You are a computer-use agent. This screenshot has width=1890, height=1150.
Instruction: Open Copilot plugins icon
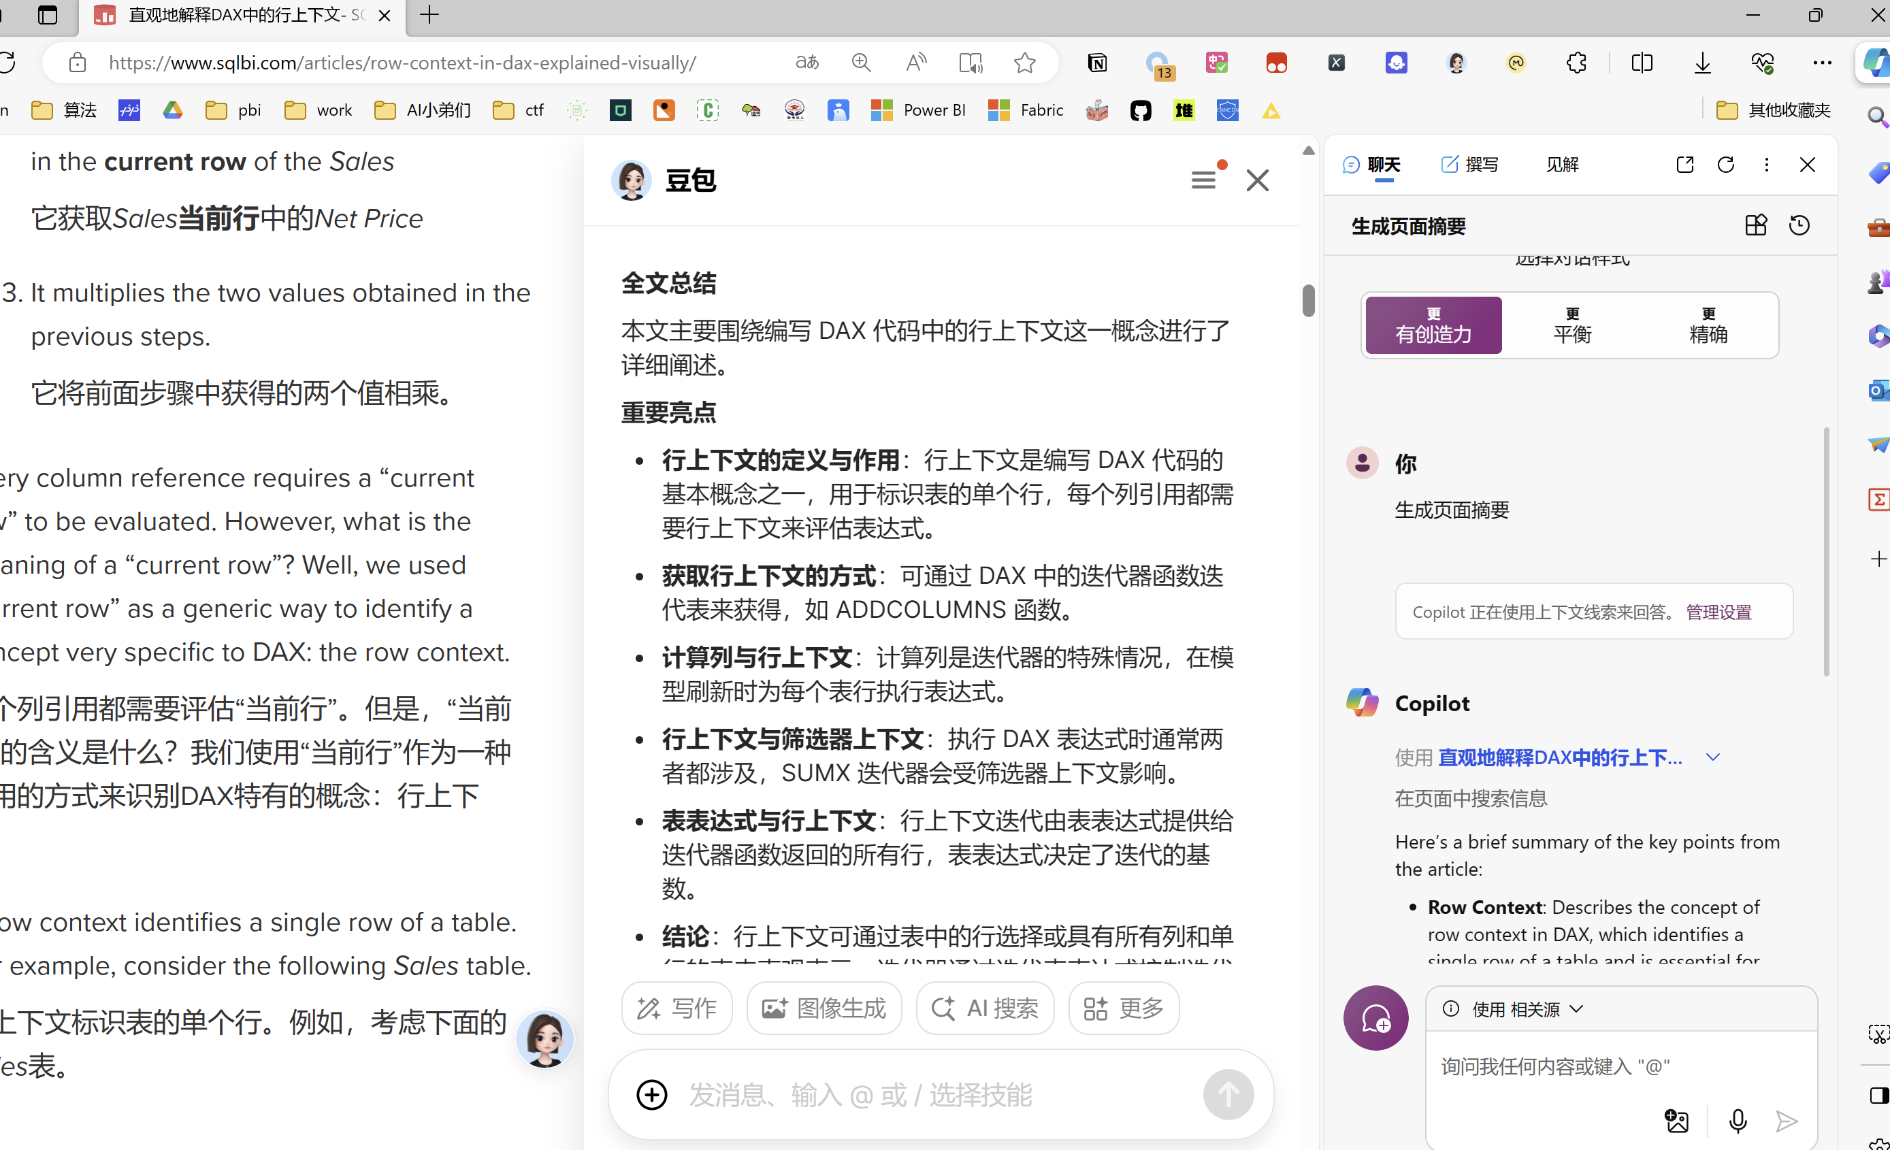pos(1756,225)
